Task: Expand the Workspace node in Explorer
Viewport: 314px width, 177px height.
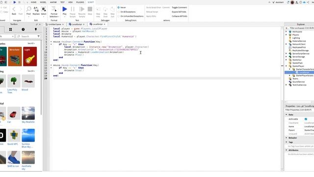Action: (286, 31)
